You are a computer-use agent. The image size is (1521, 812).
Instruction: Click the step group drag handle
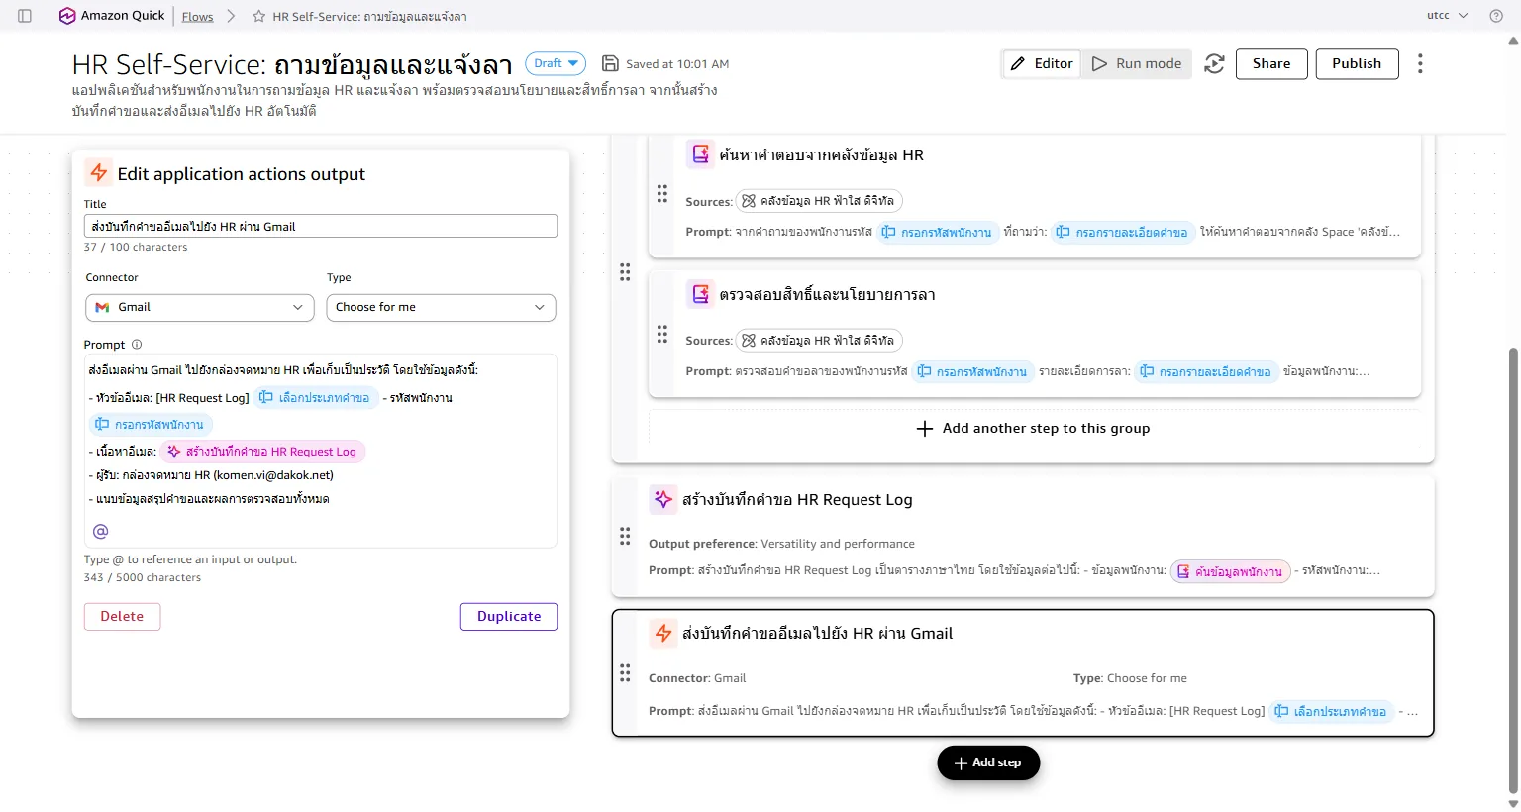click(x=625, y=271)
